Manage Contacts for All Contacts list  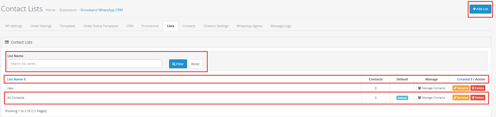pos(432,98)
